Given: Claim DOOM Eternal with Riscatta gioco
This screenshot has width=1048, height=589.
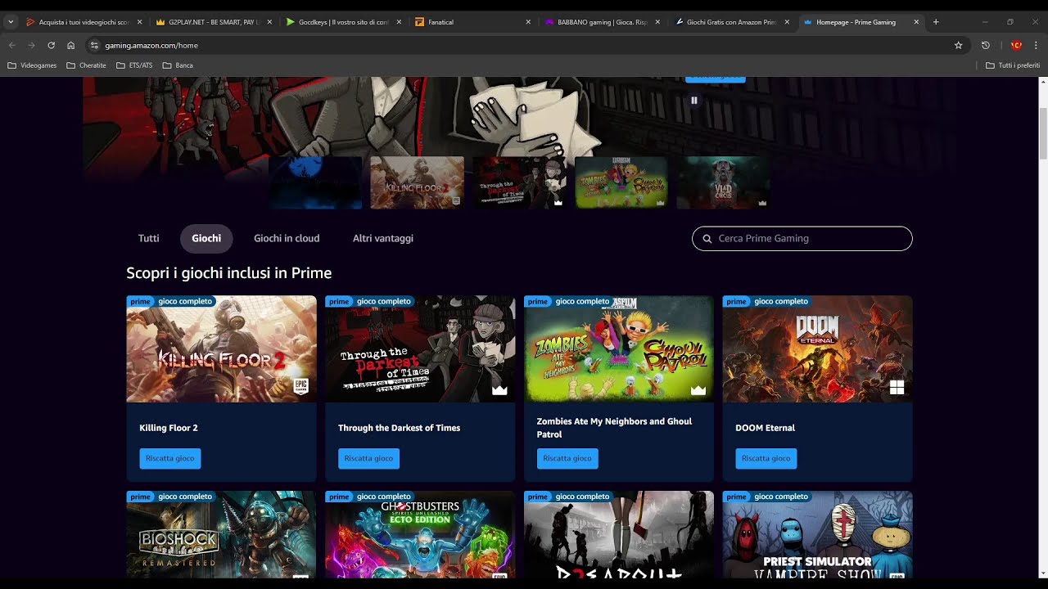Looking at the screenshot, I should pyautogui.click(x=766, y=459).
